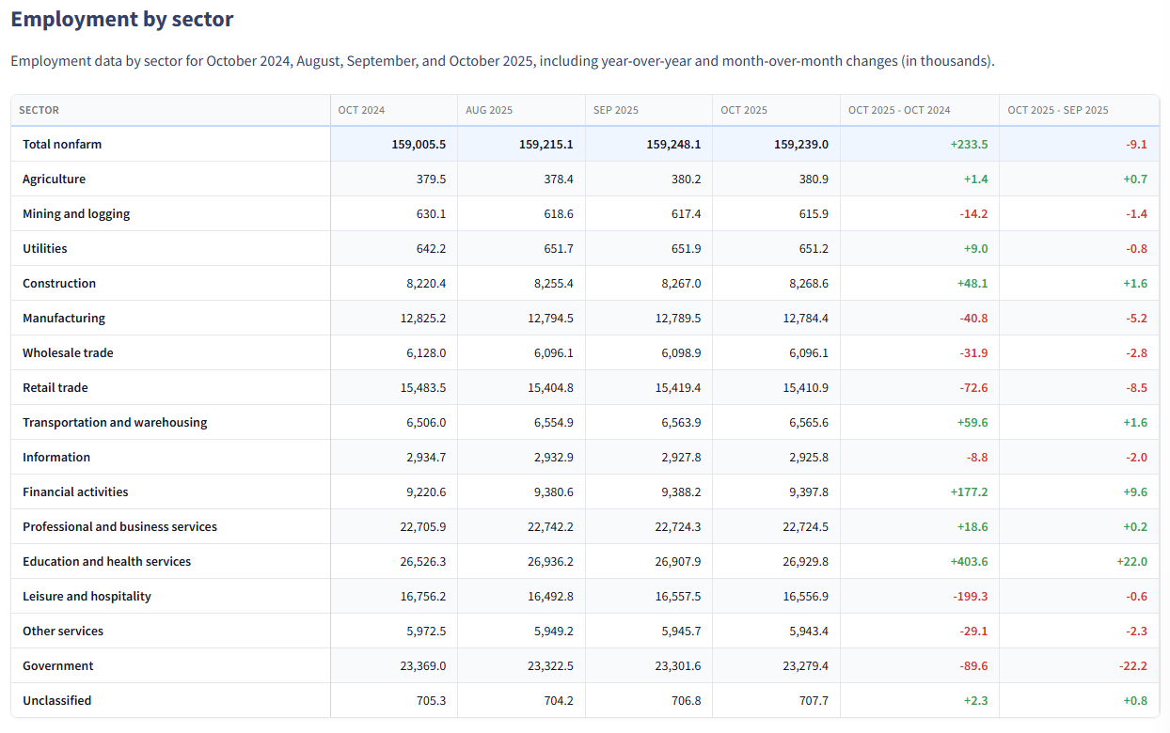Click the Agriculture sector row label
This screenshot has width=1170, height=733.
tap(54, 179)
